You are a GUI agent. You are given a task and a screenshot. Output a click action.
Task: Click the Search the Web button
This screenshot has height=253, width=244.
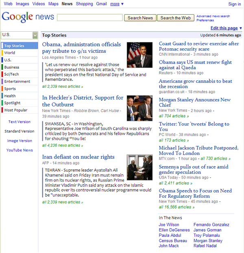176,18
